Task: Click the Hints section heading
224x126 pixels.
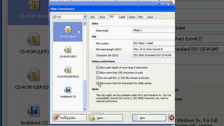Action: click(x=95, y=89)
